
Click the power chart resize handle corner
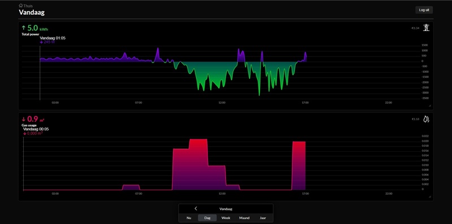point(430,106)
